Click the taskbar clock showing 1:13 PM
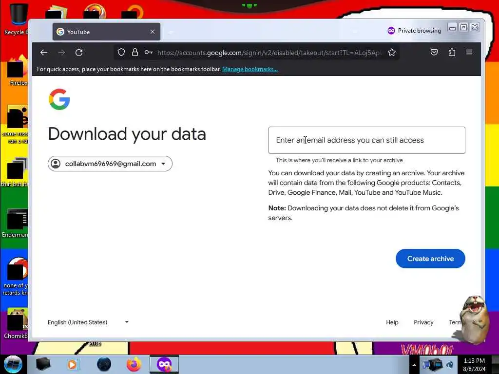The image size is (499, 374). click(474, 365)
